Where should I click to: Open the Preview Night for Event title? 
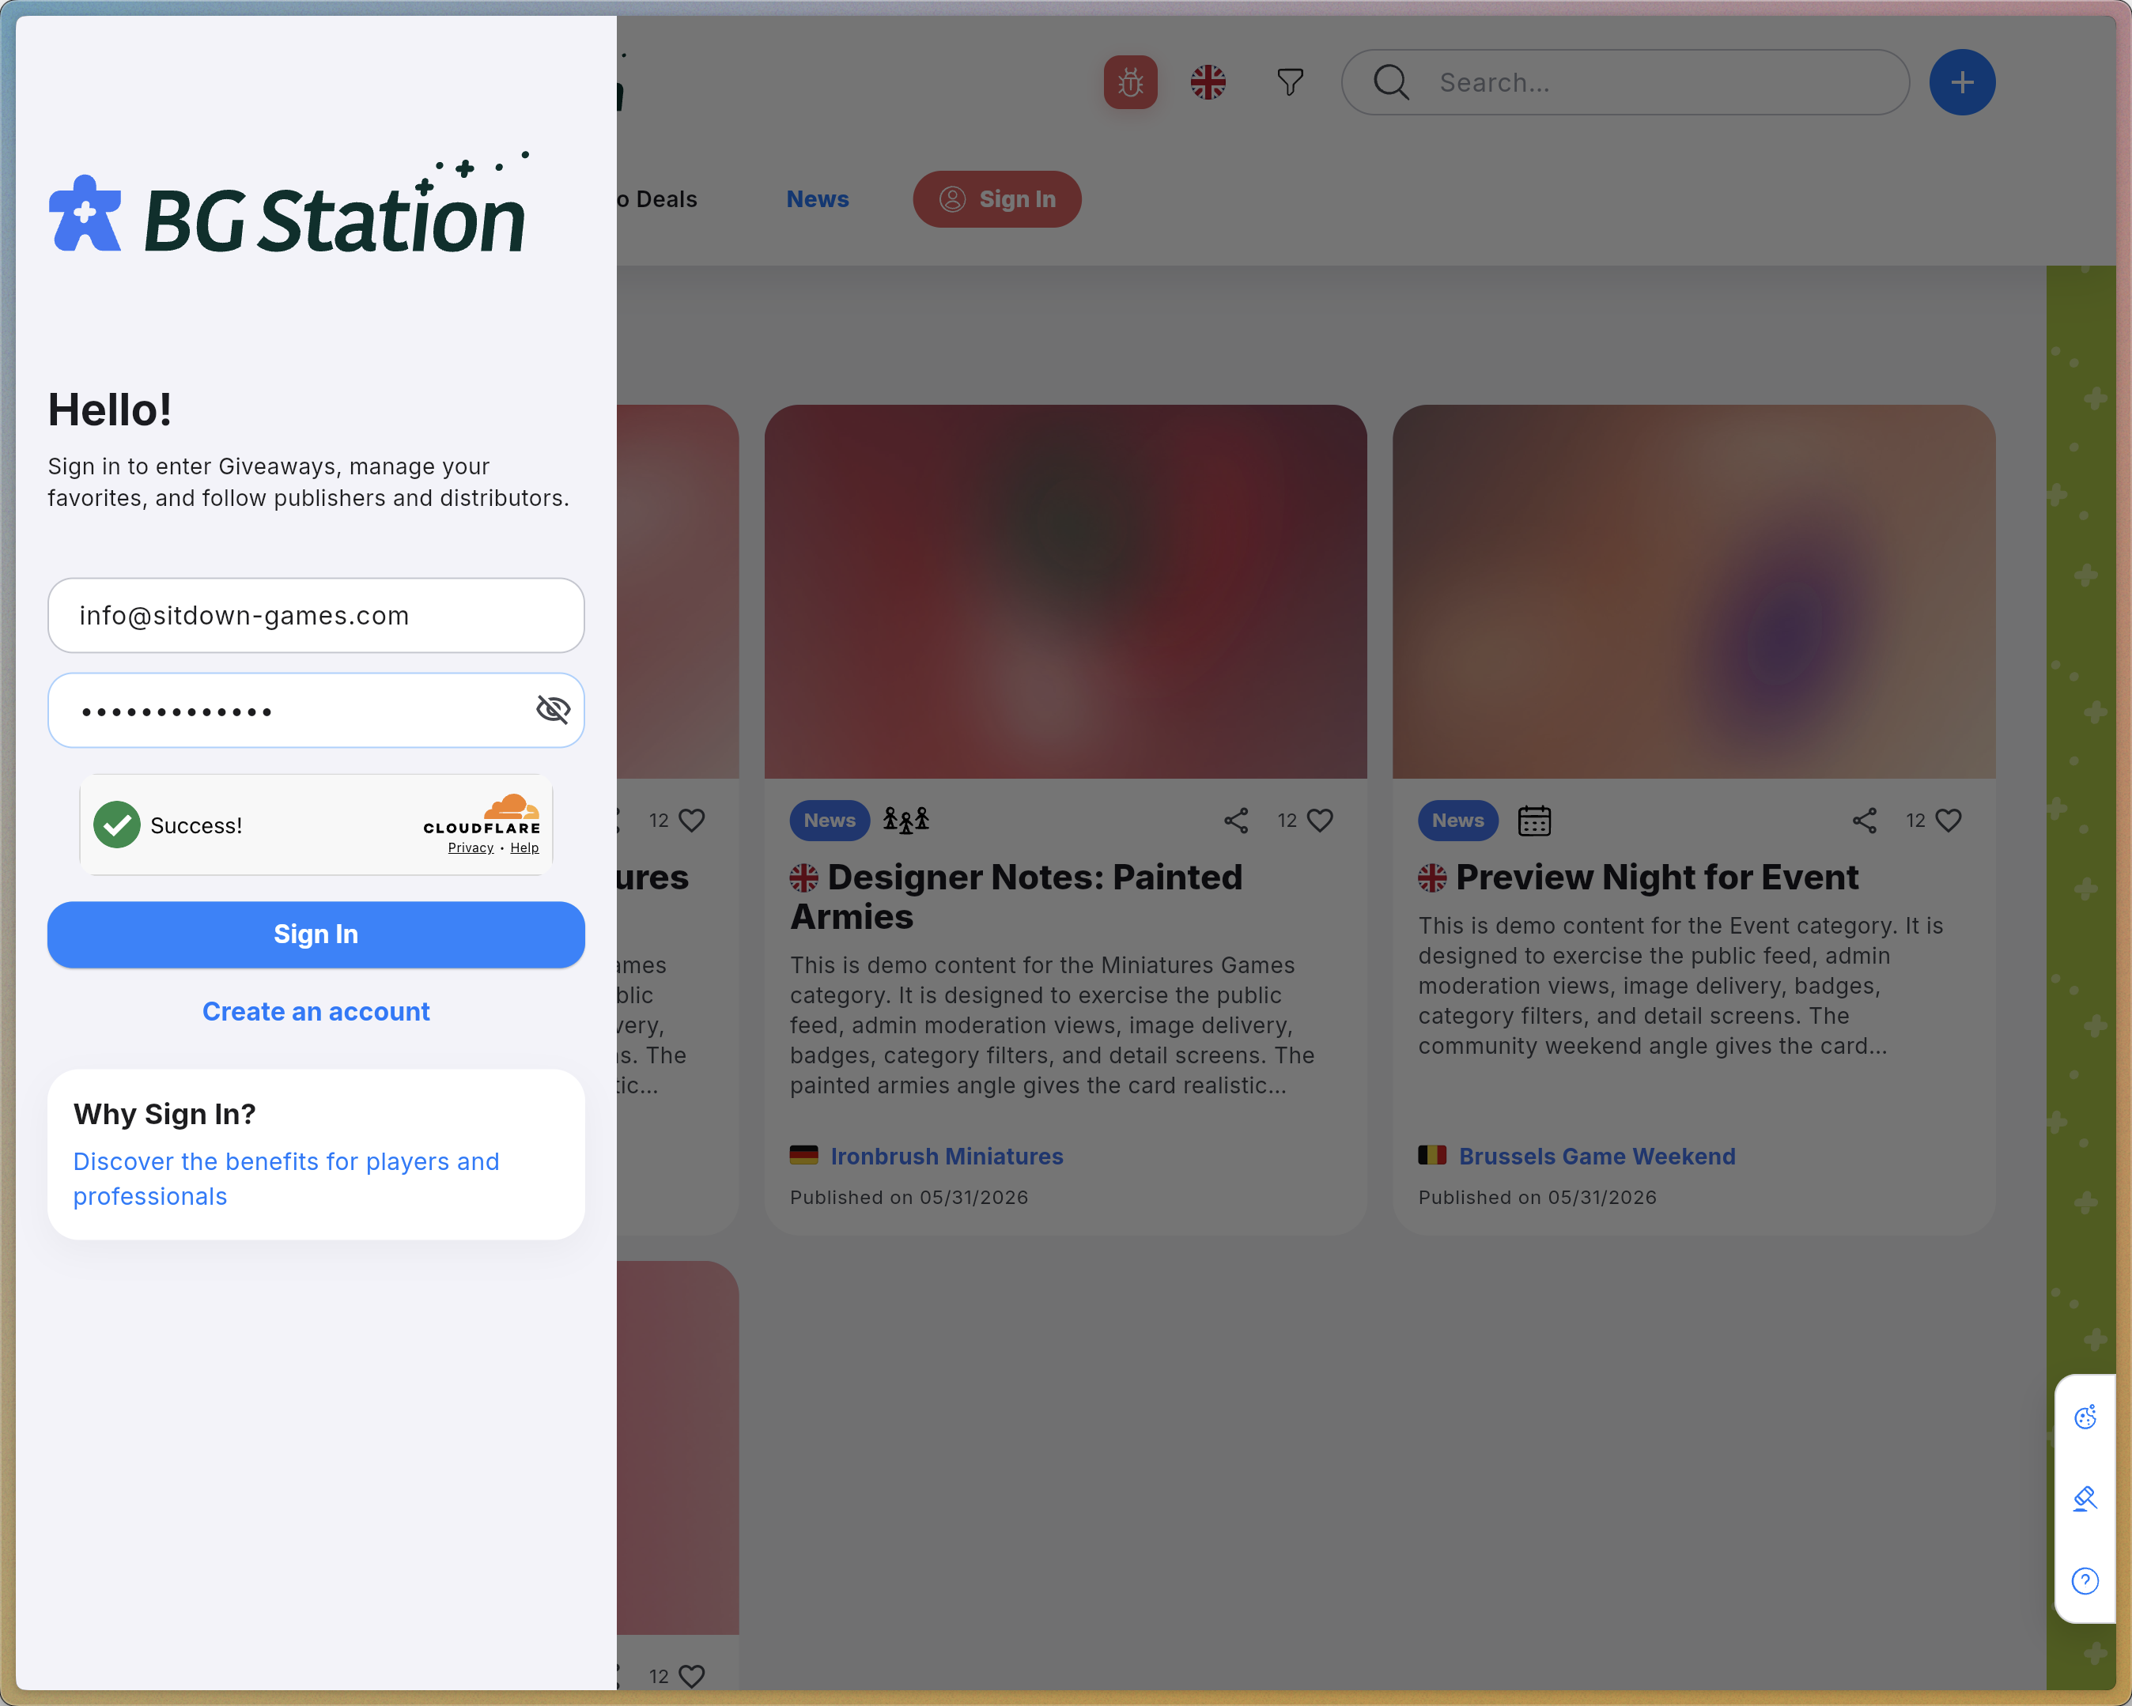click(1657, 878)
